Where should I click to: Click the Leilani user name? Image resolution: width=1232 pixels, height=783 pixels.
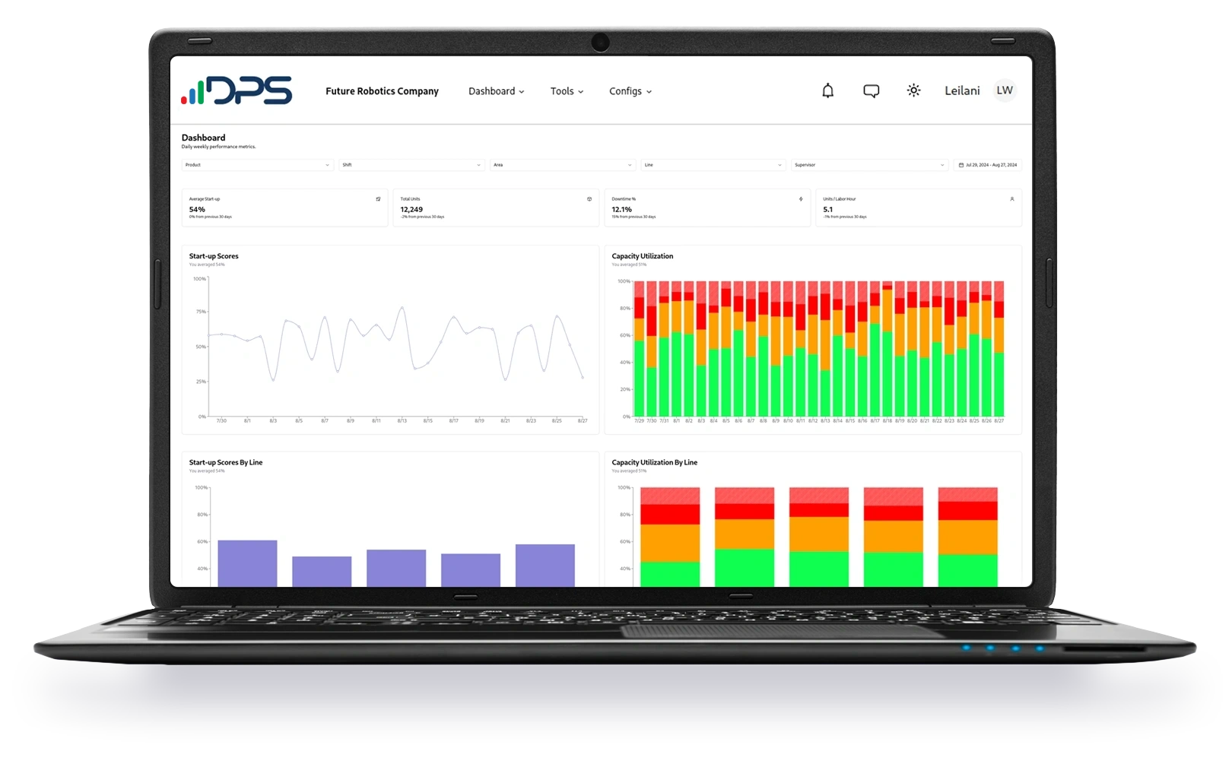click(962, 90)
